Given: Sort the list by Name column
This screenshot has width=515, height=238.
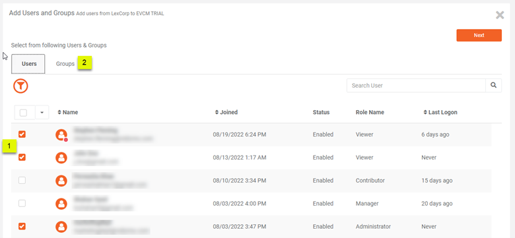Looking at the screenshot, I should [x=67, y=112].
